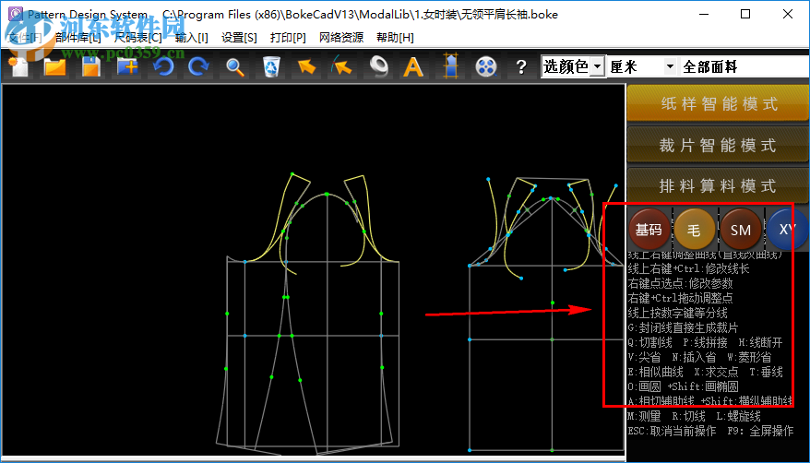
Task: Click the M:测量 hint text
Action: (644, 417)
